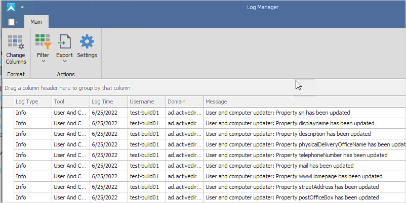Sort by the Log Time column header
406x203 pixels.
[109, 102]
